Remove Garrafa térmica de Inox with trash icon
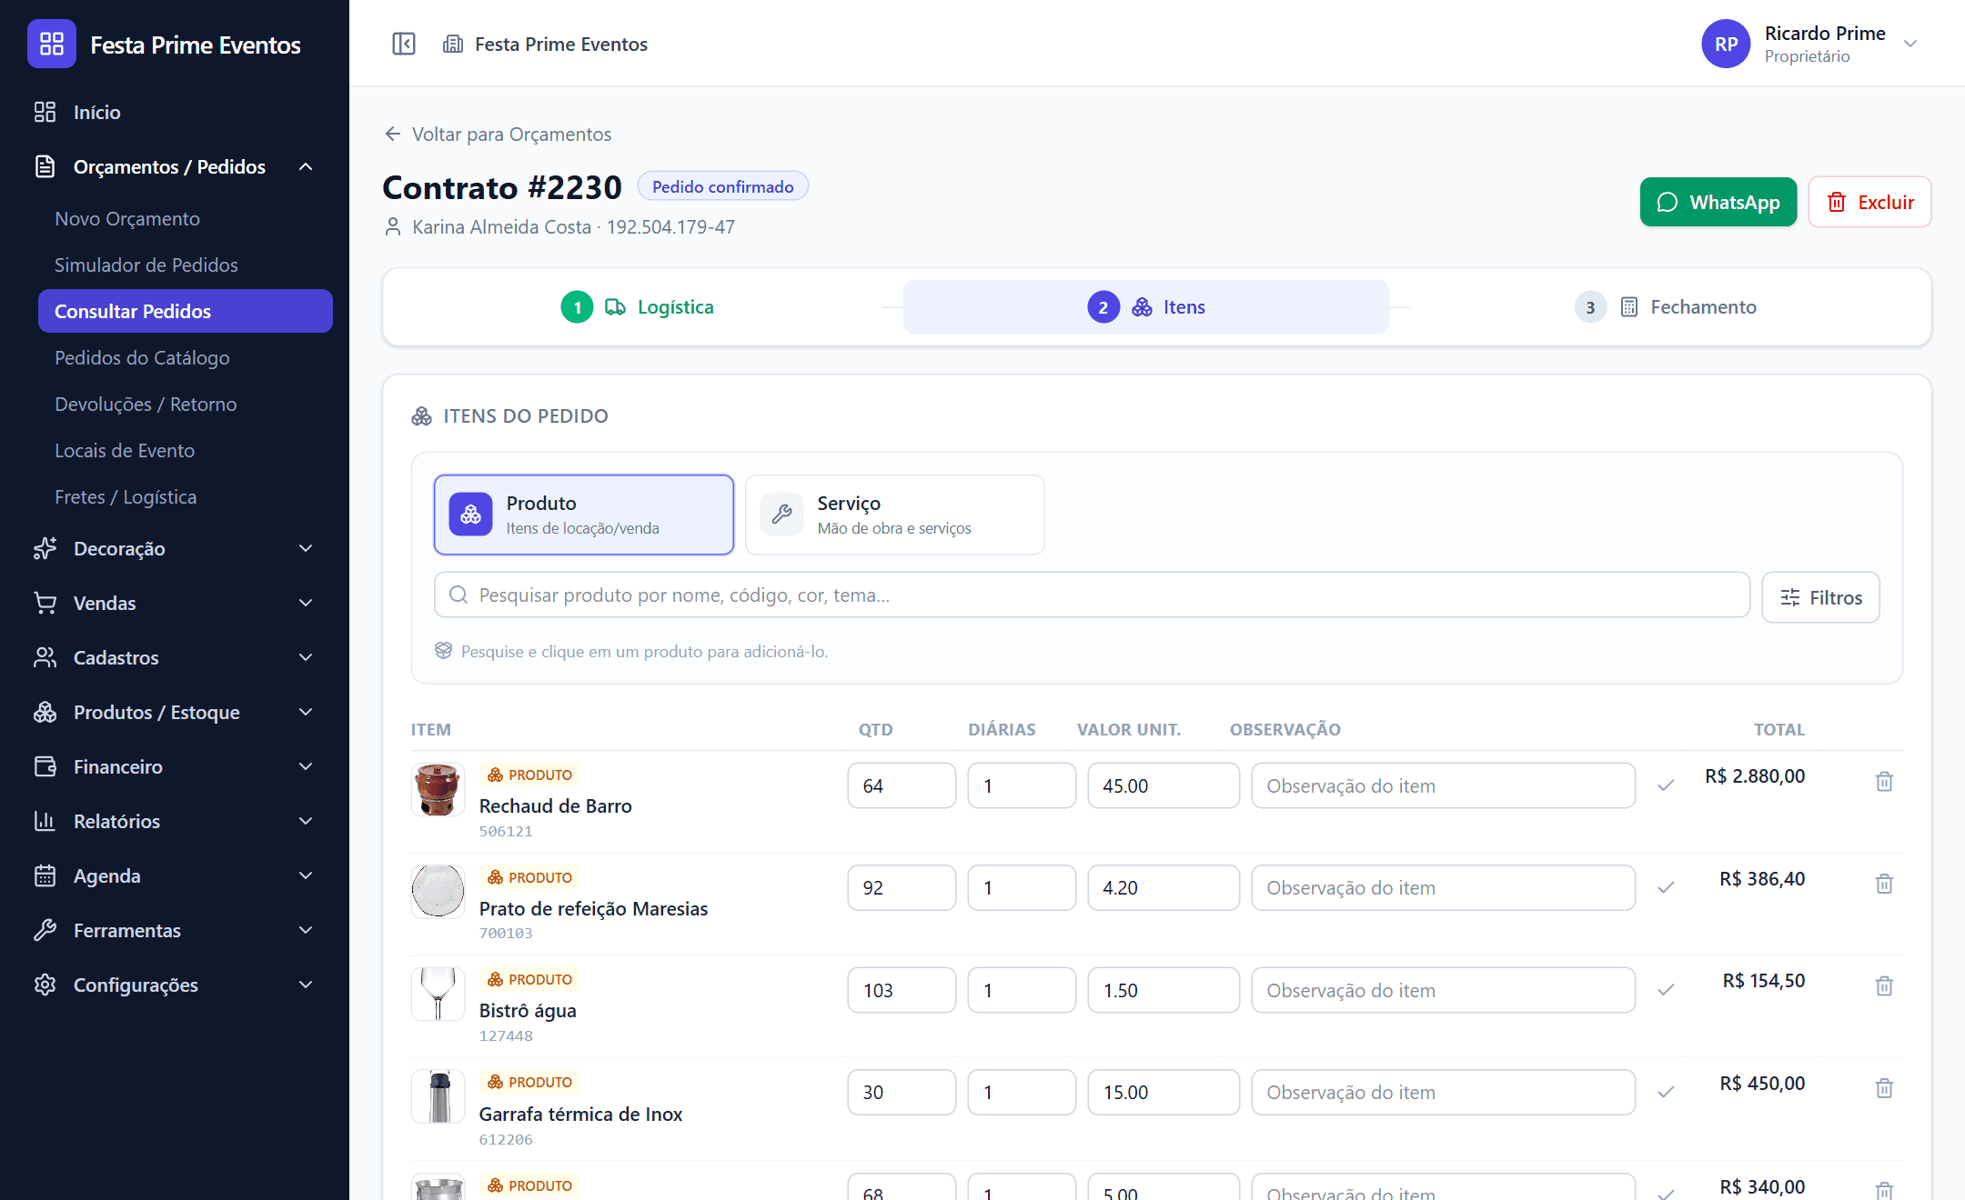Image resolution: width=1965 pixels, height=1200 pixels. coord(1884,1088)
